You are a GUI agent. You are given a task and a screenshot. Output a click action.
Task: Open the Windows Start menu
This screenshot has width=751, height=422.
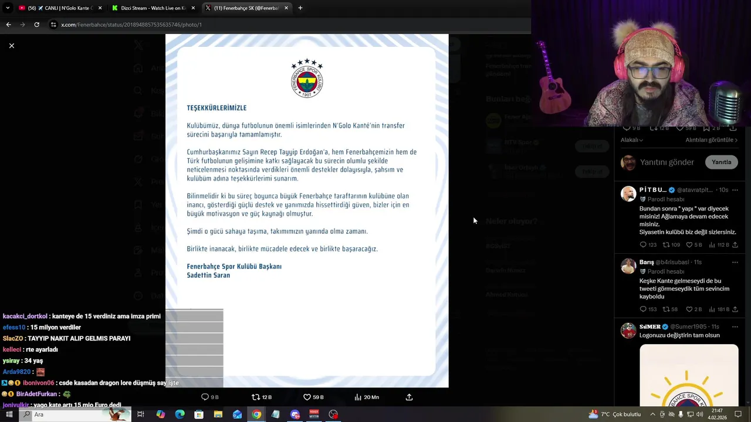tap(9, 414)
